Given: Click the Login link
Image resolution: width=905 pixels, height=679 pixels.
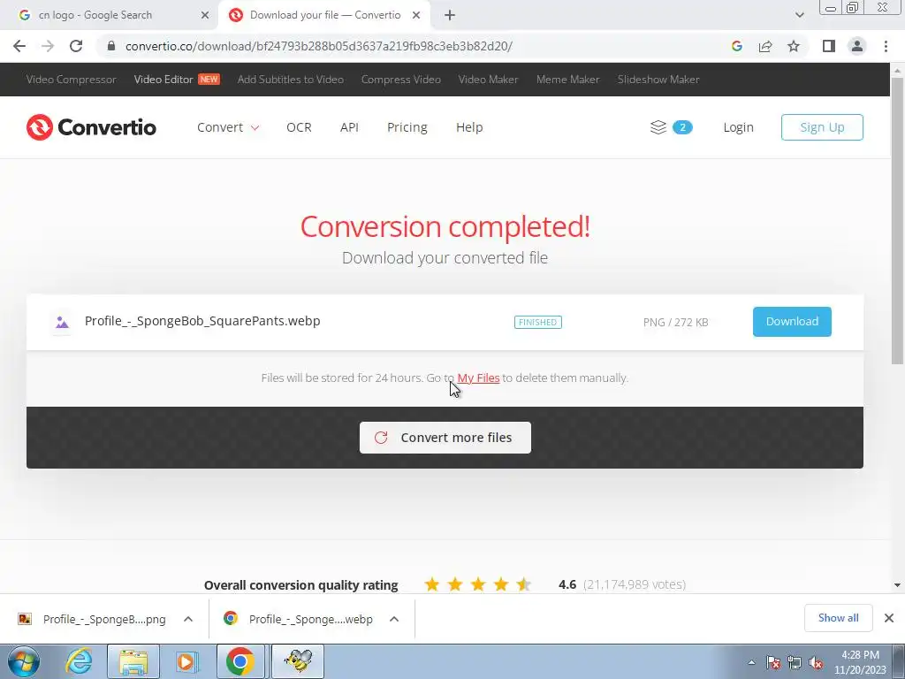Looking at the screenshot, I should (x=738, y=127).
